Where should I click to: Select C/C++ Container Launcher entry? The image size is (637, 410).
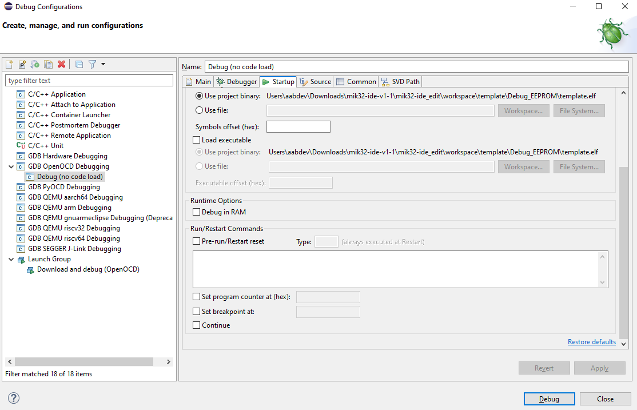[69, 115]
